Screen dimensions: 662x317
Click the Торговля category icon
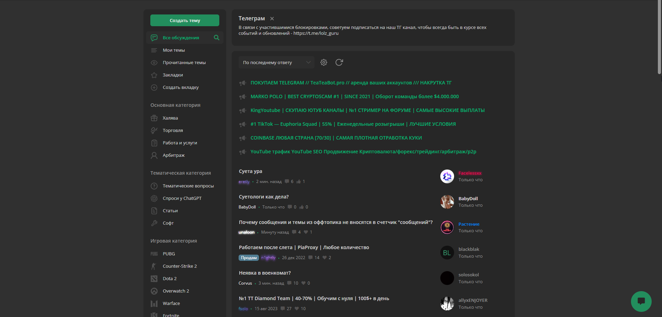click(154, 131)
